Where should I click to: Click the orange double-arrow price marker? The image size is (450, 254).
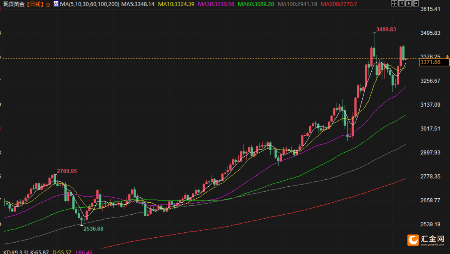(x=448, y=56)
